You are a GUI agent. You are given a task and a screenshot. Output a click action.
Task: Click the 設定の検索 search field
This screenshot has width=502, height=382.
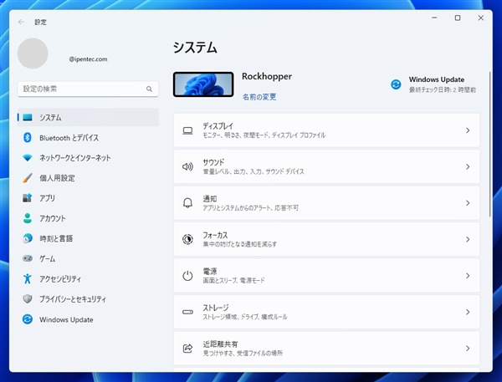point(88,89)
